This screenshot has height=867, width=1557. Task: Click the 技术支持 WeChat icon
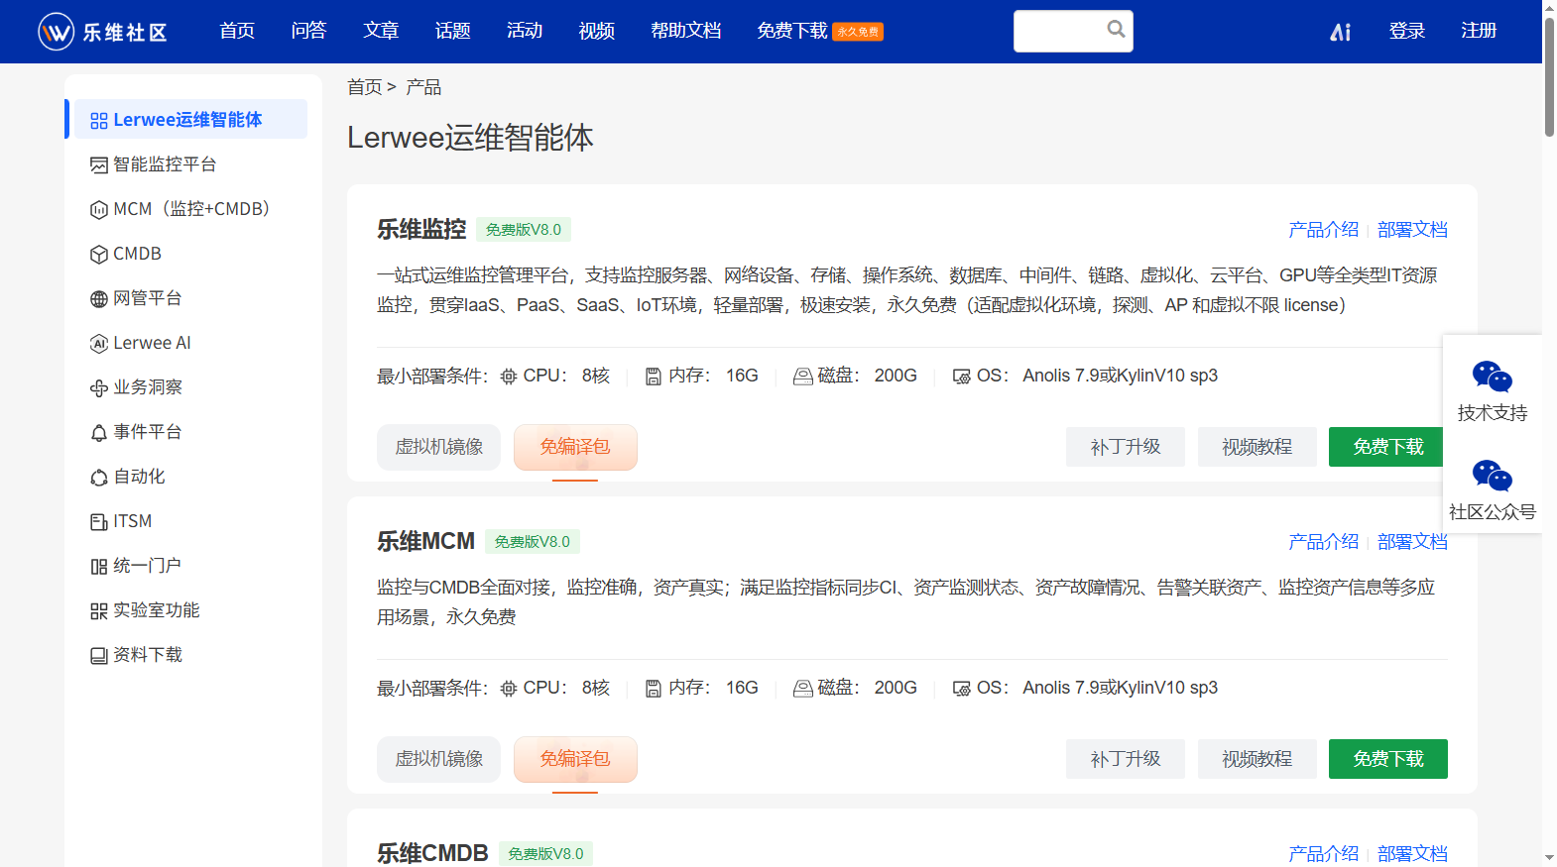coord(1492,378)
